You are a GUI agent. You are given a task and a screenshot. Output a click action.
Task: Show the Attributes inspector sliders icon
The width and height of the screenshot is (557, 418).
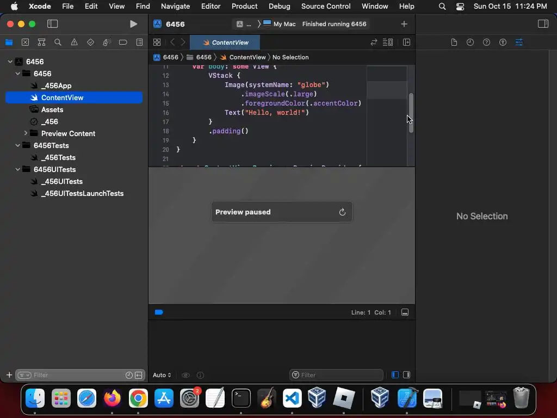pos(519,42)
